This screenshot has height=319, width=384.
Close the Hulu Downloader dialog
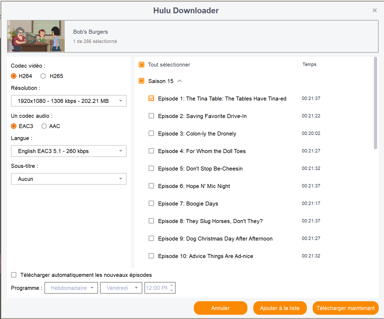(374, 10)
